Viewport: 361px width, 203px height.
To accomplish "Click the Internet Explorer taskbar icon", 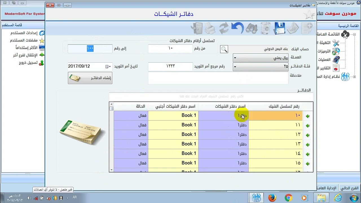I will pyautogui.click(x=338, y=198).
